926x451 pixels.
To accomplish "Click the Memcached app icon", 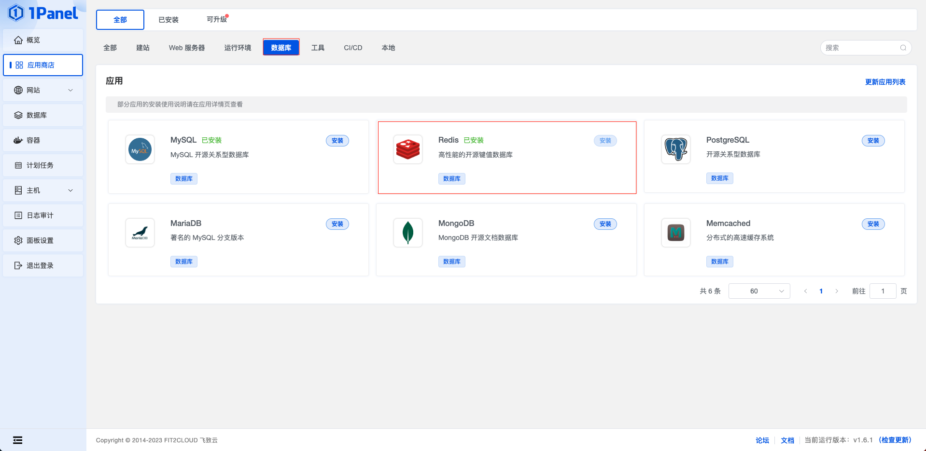I will [x=676, y=233].
